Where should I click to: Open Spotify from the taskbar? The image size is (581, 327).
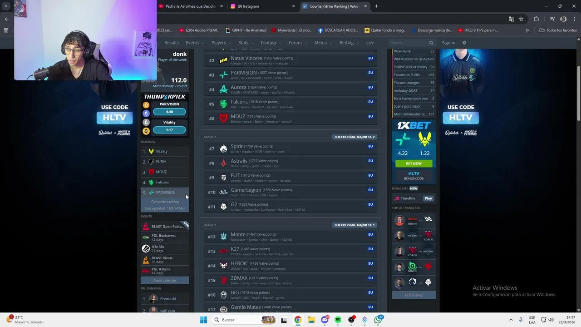(338, 320)
